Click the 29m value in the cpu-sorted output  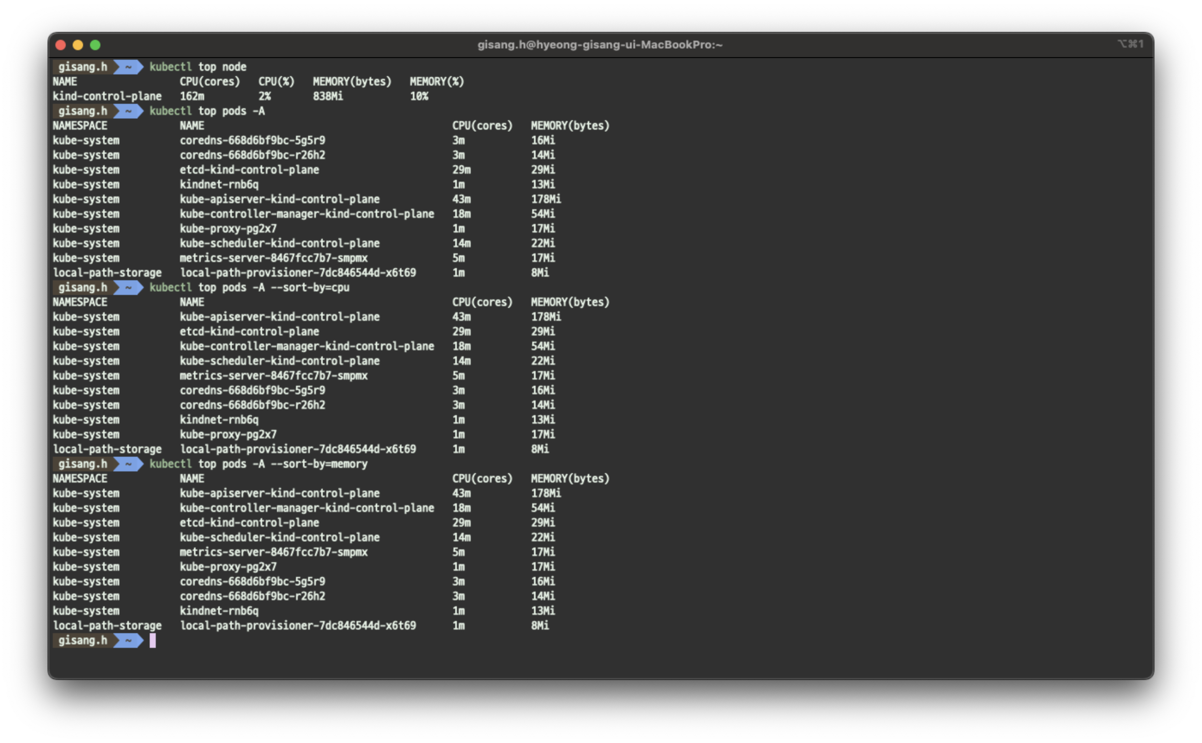pyautogui.click(x=462, y=332)
